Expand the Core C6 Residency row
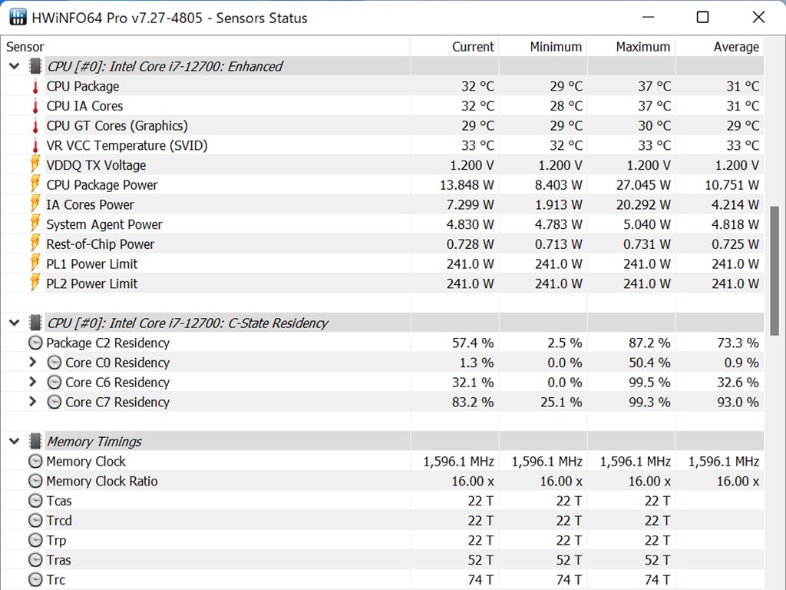 pyautogui.click(x=32, y=383)
